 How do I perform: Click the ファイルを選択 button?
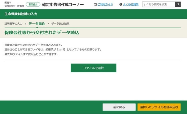93,68
